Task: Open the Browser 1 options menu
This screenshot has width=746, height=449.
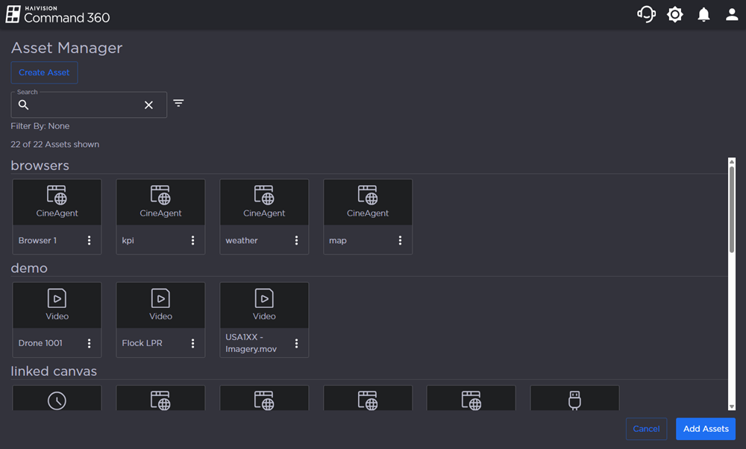Action: (90, 240)
